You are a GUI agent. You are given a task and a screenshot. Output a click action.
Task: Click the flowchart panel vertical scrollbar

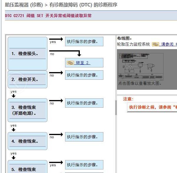tap(116, 107)
